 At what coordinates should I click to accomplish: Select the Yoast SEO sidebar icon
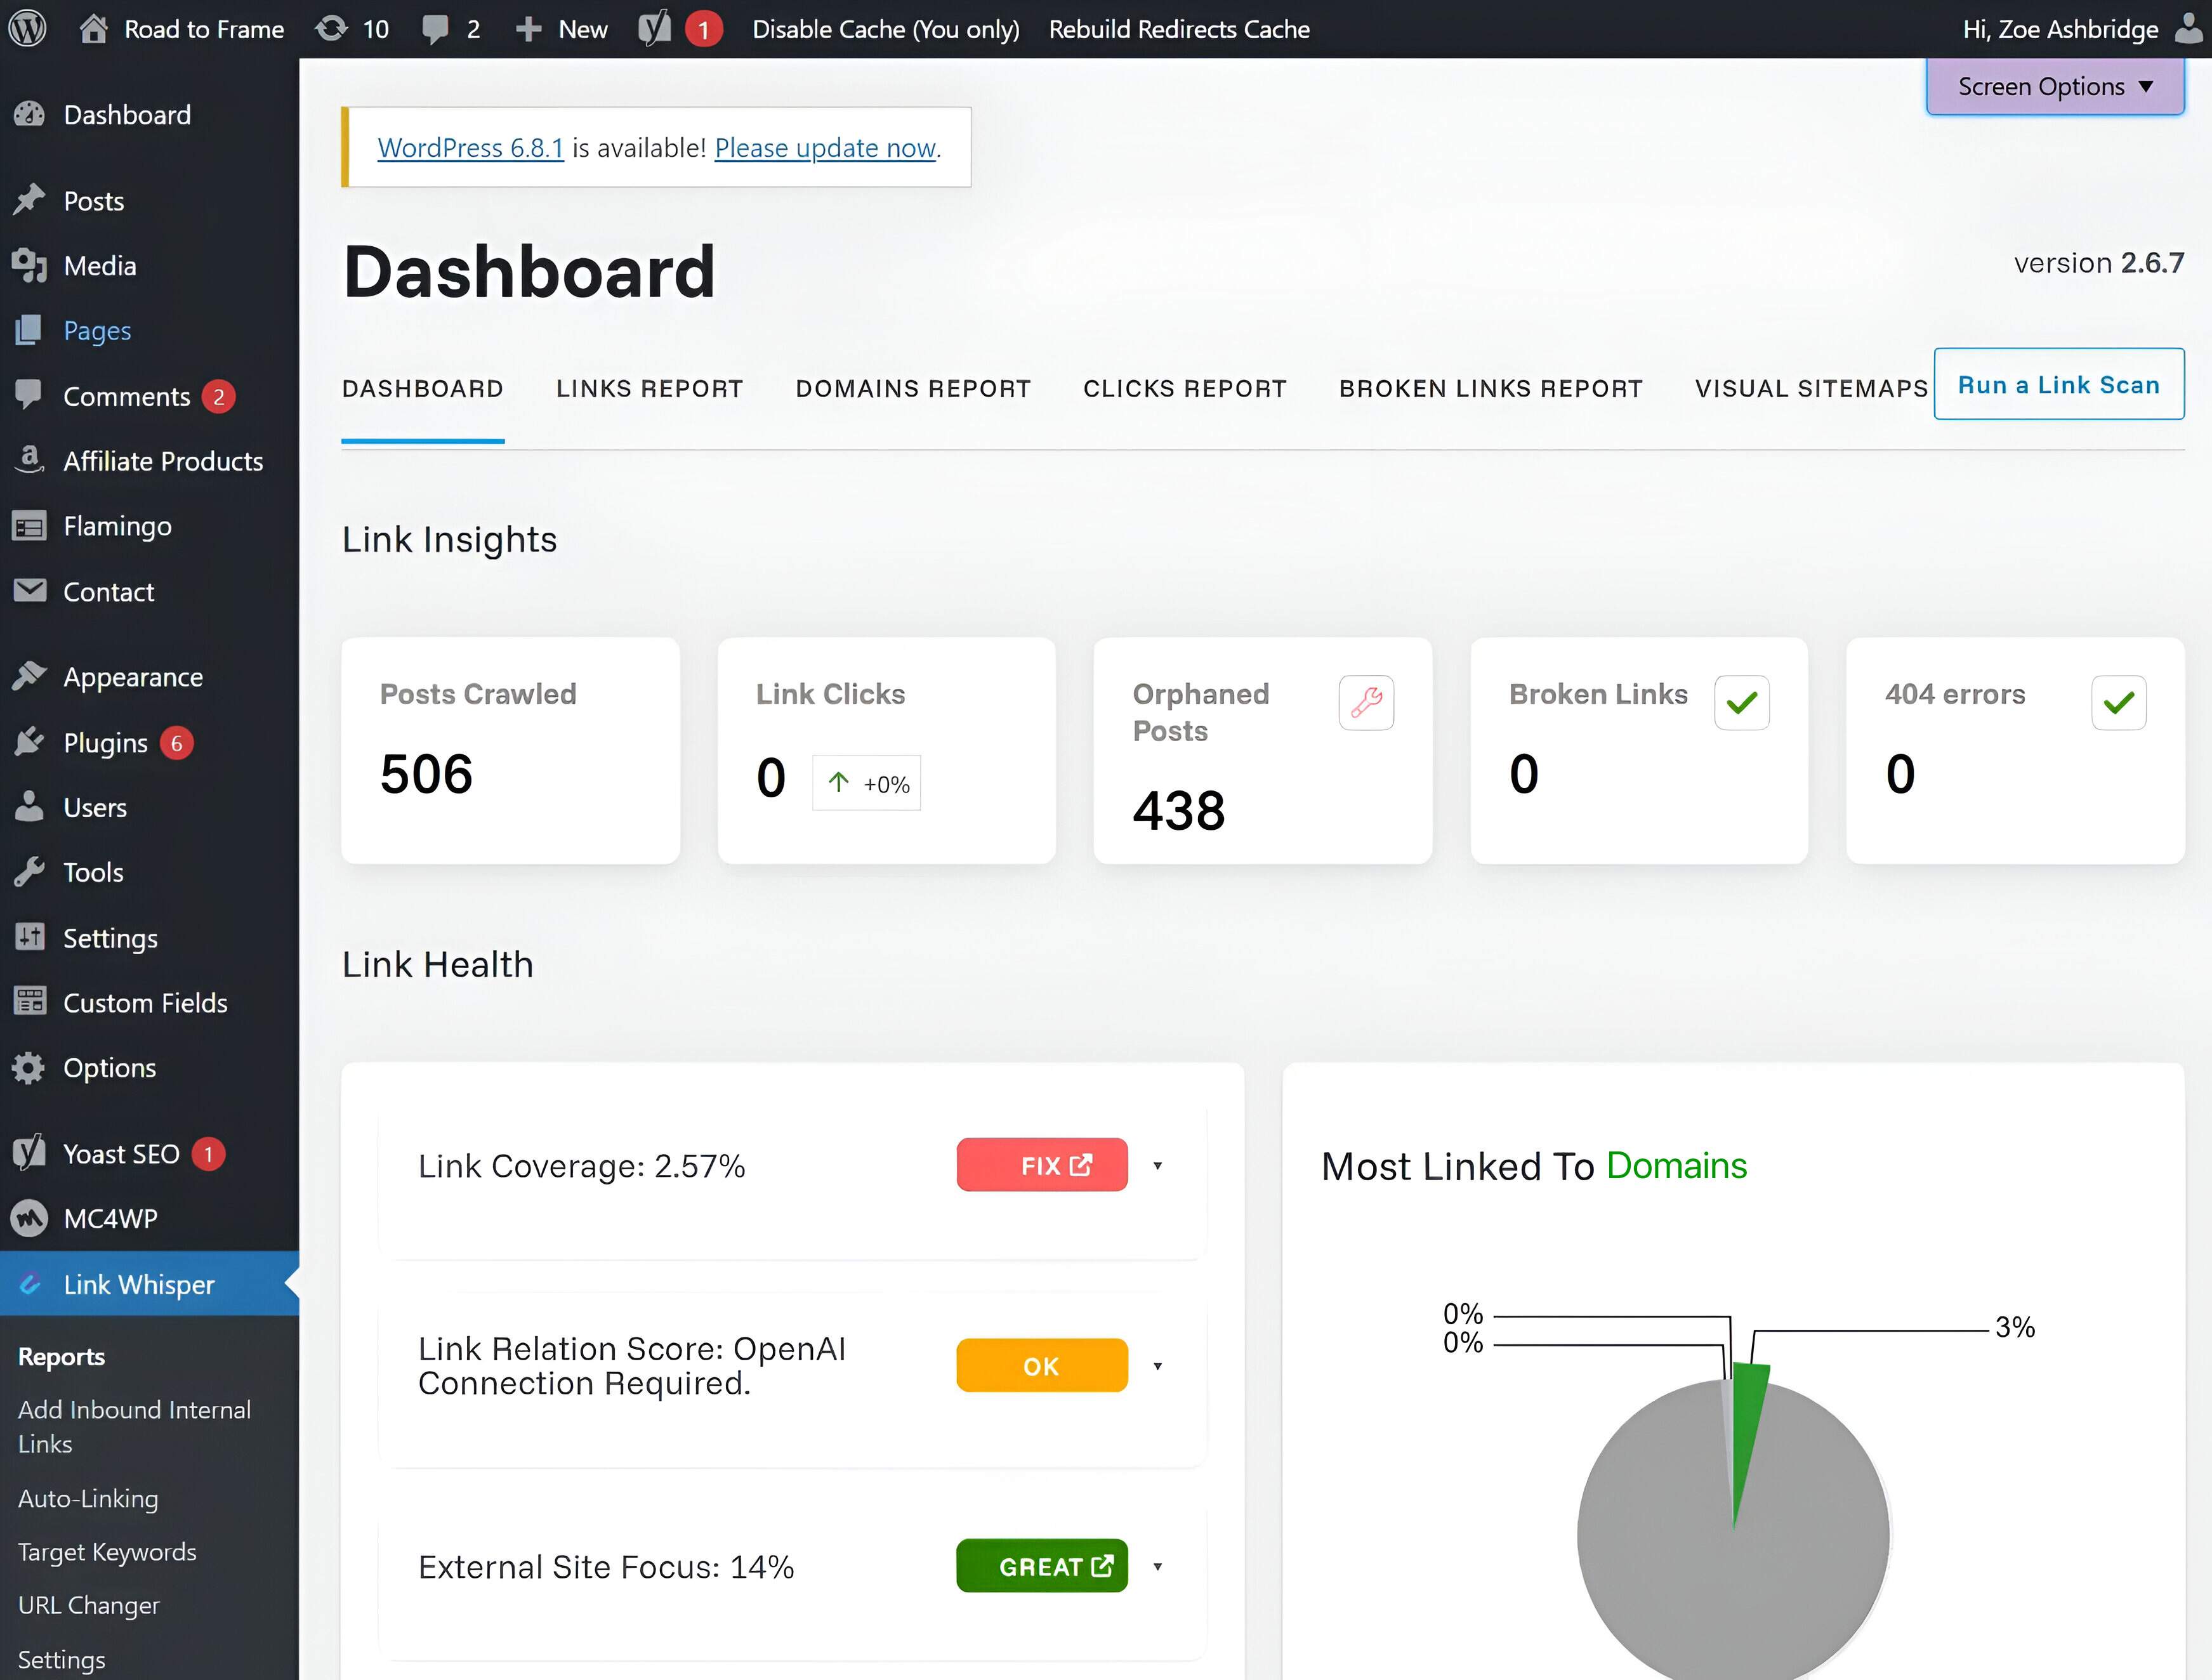[x=29, y=1152]
